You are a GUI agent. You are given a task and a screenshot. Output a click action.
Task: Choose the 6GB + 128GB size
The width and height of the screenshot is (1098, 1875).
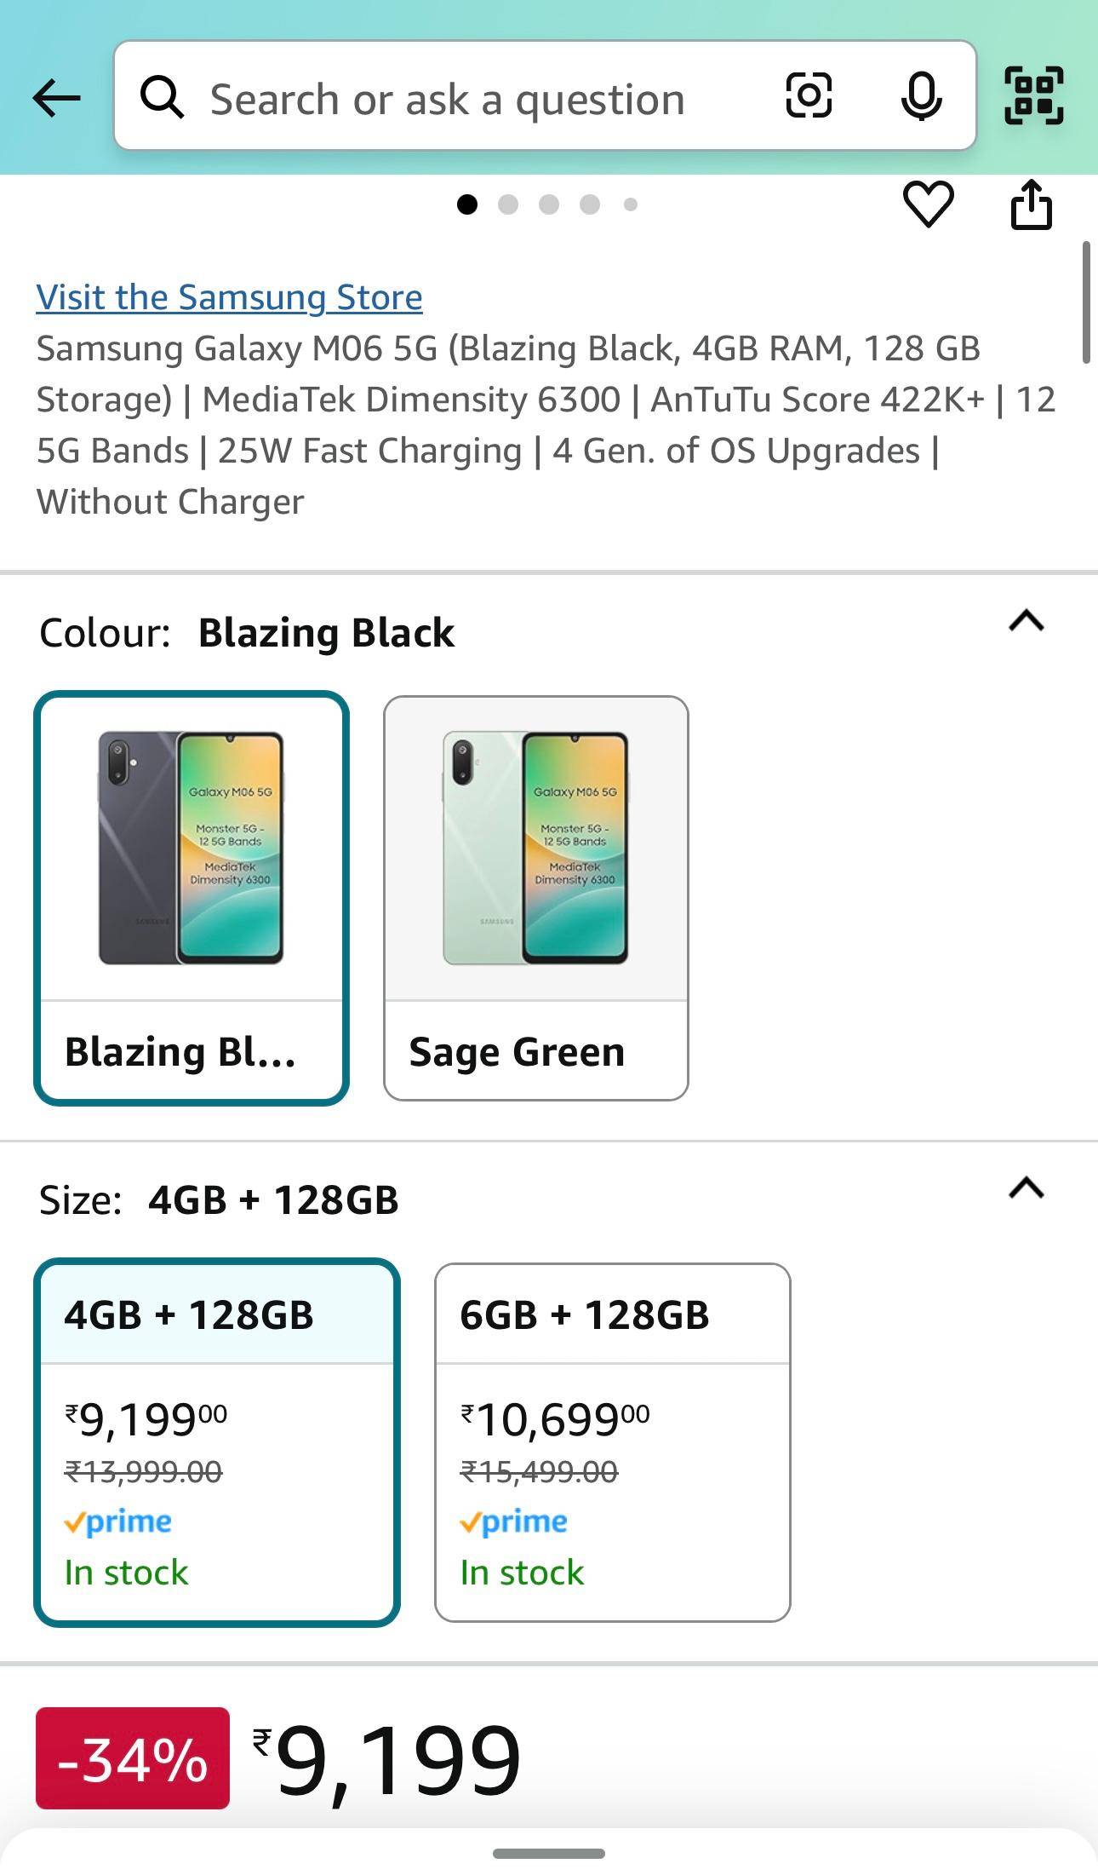[612, 1441]
